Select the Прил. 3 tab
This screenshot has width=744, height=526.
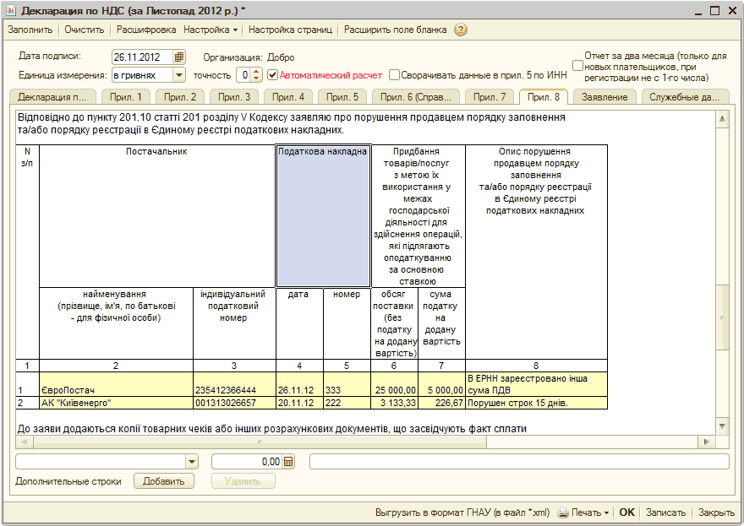tap(234, 97)
